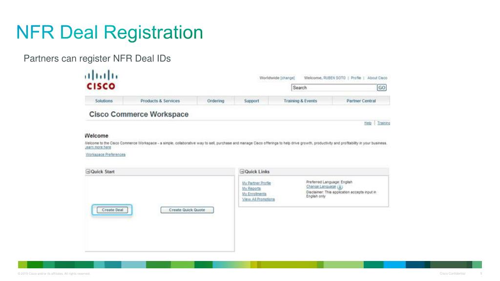Open the Training link under workspace title

pyautogui.click(x=384, y=123)
